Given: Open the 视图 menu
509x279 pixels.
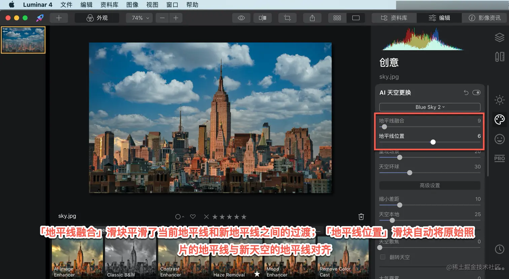Looking at the screenshot, I should 152,5.
